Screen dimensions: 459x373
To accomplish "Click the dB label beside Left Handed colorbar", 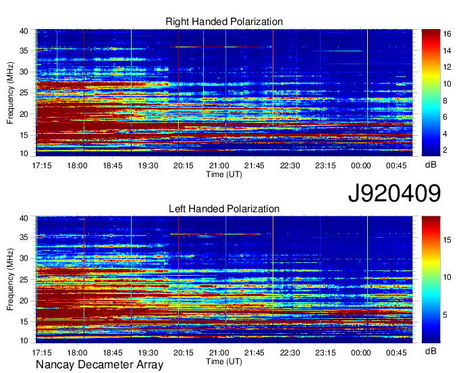I will click(431, 351).
